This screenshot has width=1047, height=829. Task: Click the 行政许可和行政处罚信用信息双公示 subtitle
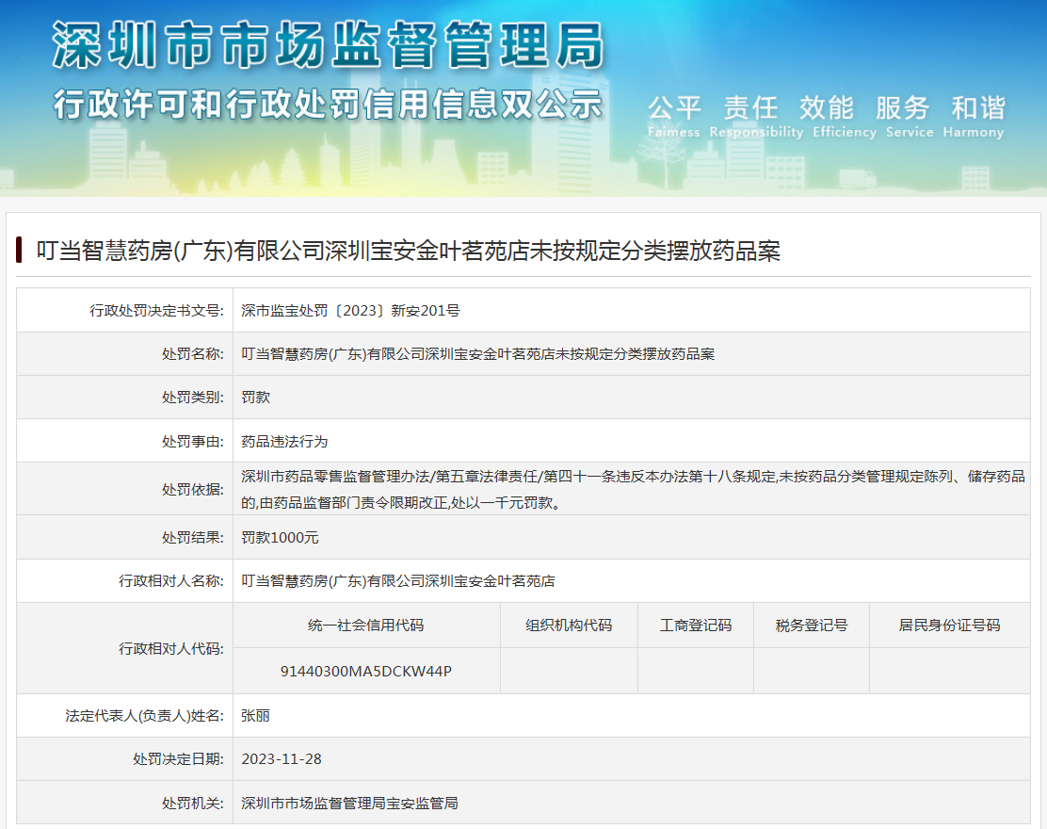click(x=328, y=105)
